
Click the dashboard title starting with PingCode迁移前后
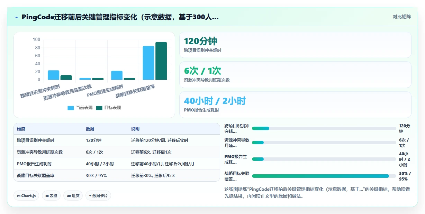[120, 17]
